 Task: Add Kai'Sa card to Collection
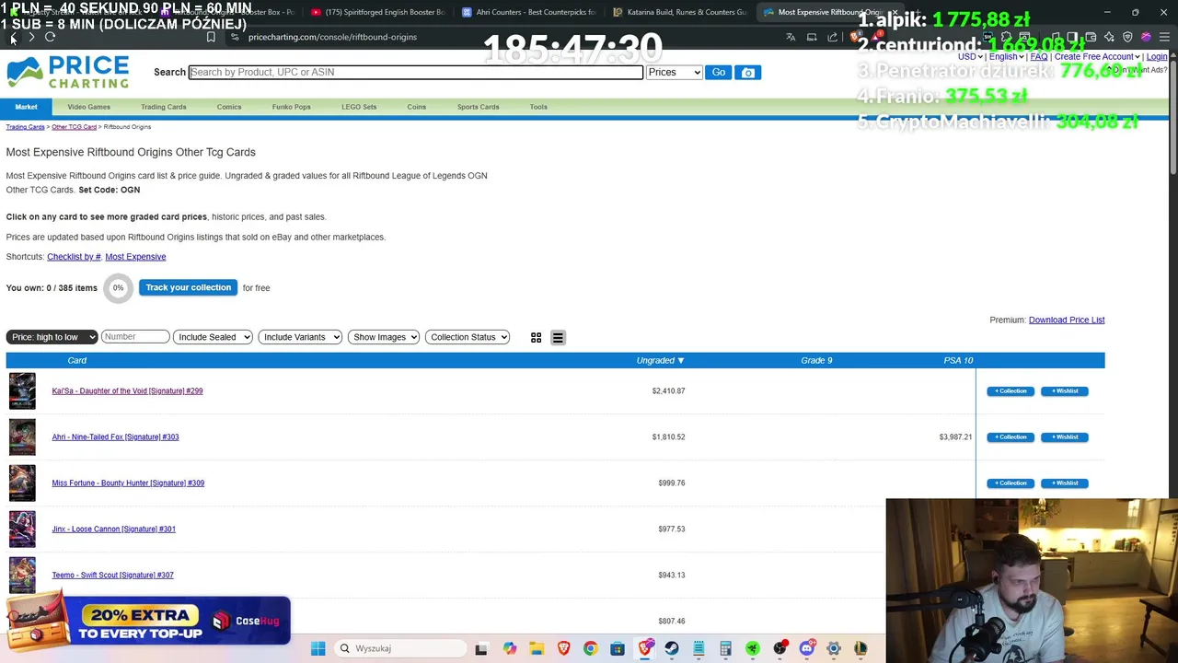coord(1011,391)
